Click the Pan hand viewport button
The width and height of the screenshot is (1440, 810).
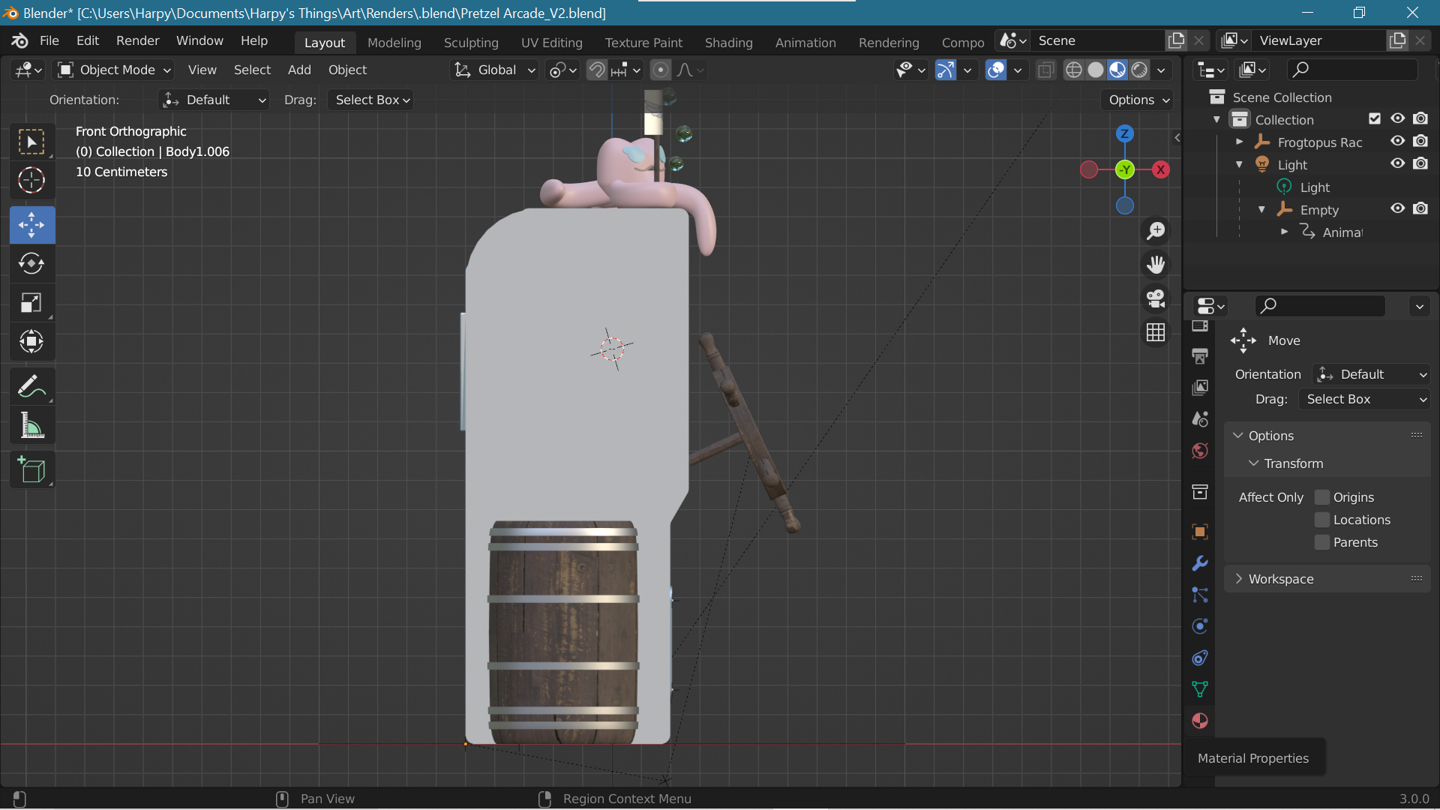pos(1156,264)
